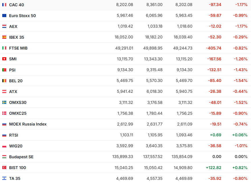
Task: Select BIST 100 low value 14,909.80
Action: [183, 168]
